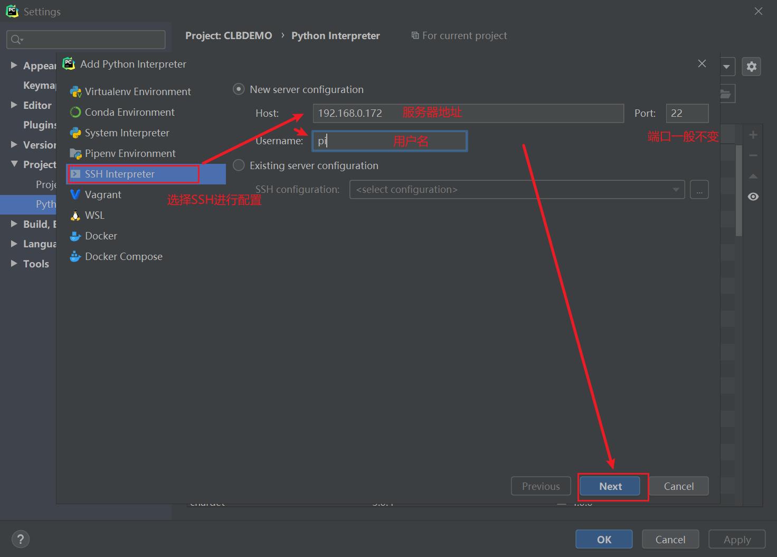777x557 pixels.
Task: Choose Docker interpreter type
Action: point(93,236)
